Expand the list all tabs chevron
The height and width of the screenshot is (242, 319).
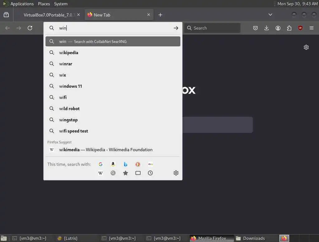click(x=270, y=15)
